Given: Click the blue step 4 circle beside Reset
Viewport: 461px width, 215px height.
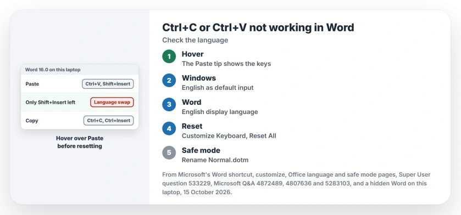Looking at the screenshot, I should tap(169, 128).
